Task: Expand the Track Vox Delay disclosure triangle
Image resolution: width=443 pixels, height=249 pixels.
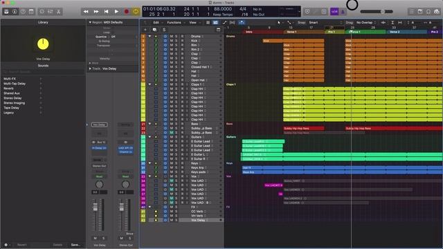Action: point(90,68)
